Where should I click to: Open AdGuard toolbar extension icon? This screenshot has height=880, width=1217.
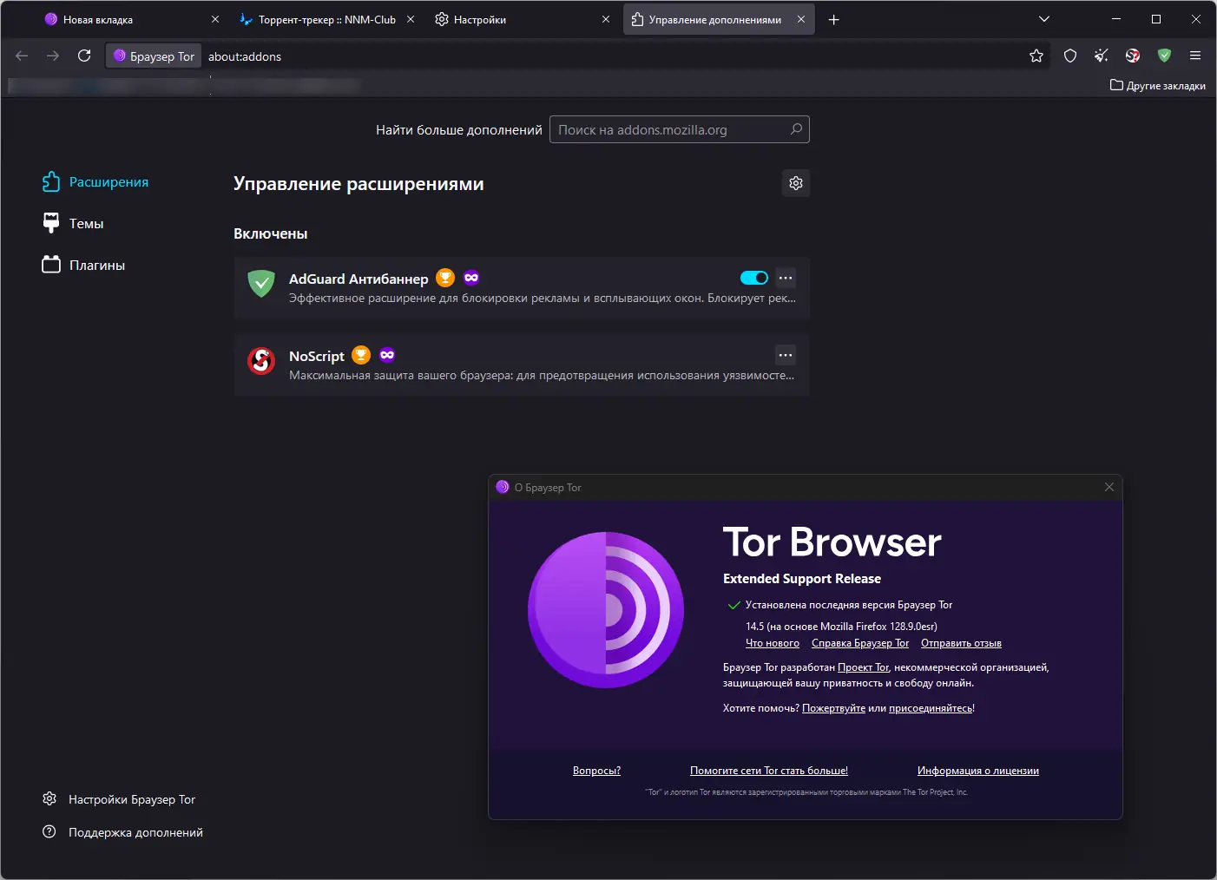tap(1164, 56)
